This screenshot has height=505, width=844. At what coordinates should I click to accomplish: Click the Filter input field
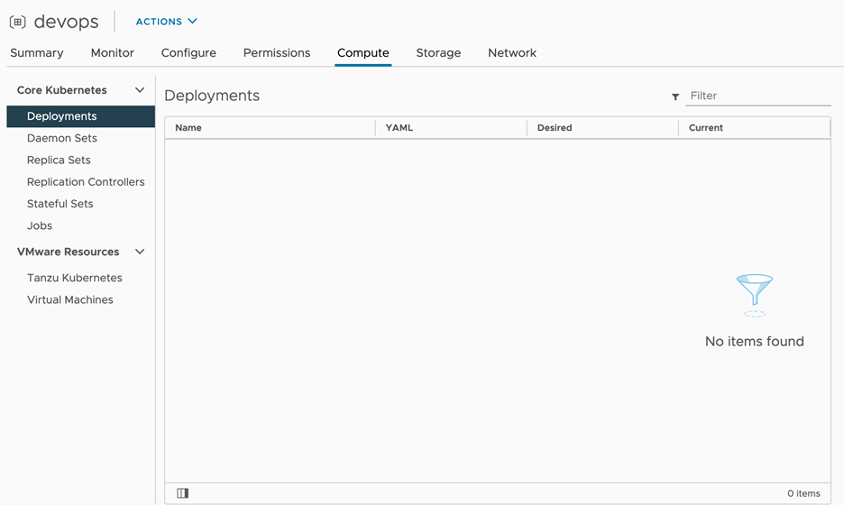[757, 96]
